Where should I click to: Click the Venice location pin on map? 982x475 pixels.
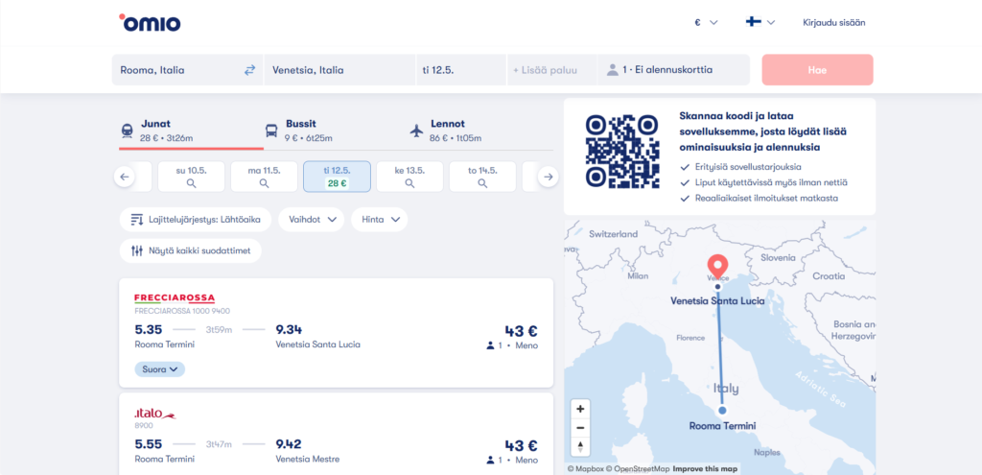[716, 267]
